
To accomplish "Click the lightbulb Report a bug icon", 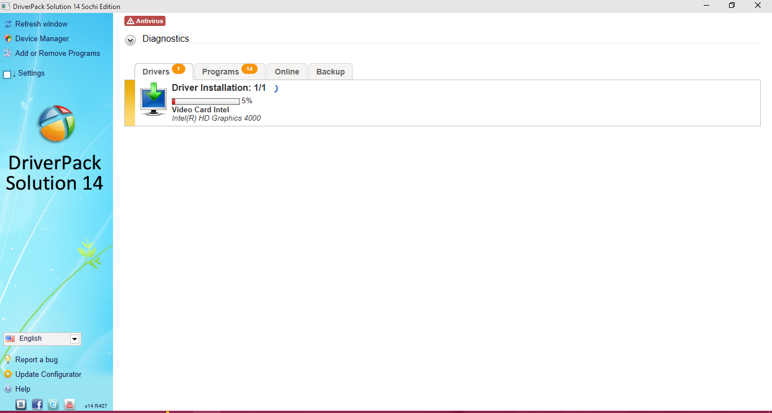I will 8,360.
